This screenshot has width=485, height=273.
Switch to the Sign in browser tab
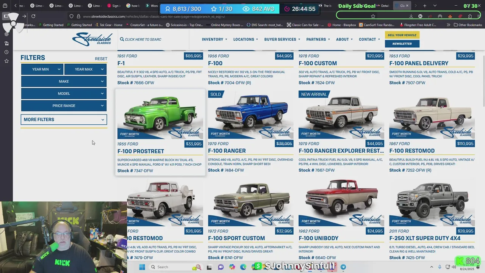[x=113, y=6]
